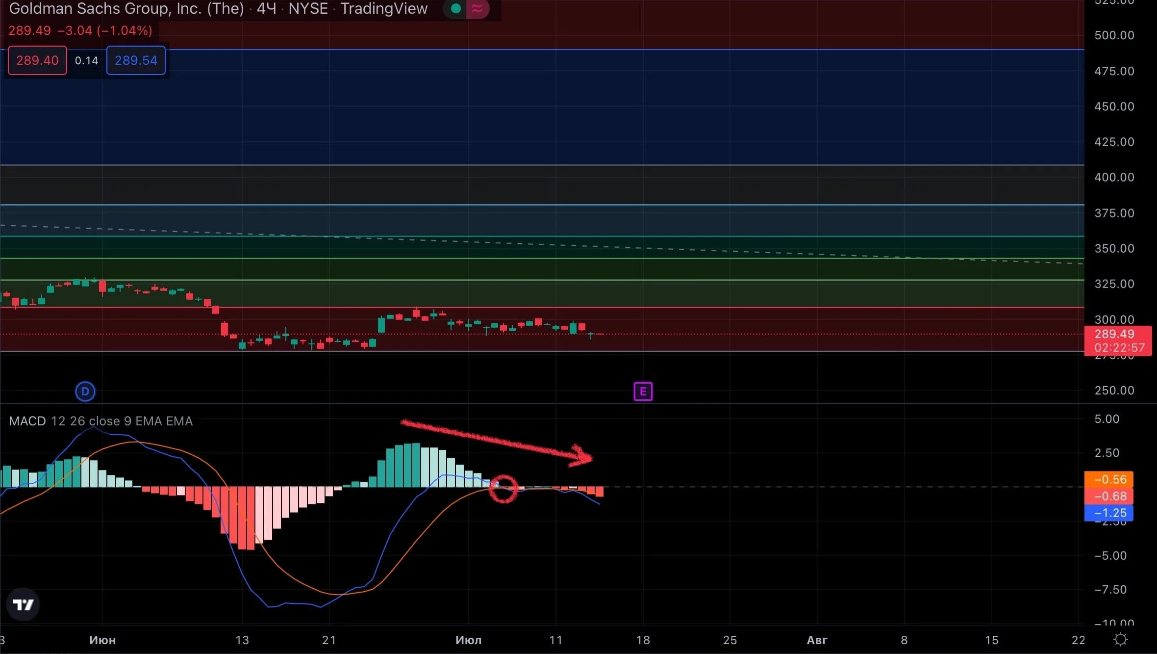This screenshot has height=654, width=1157.
Task: Click the blue -1.25 MACD value label
Action: tap(1108, 513)
